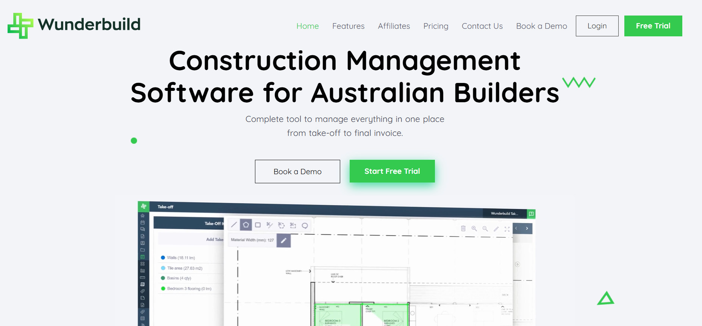This screenshot has height=326, width=702.
Task: Click the Free Trial button in header
Action: click(653, 26)
